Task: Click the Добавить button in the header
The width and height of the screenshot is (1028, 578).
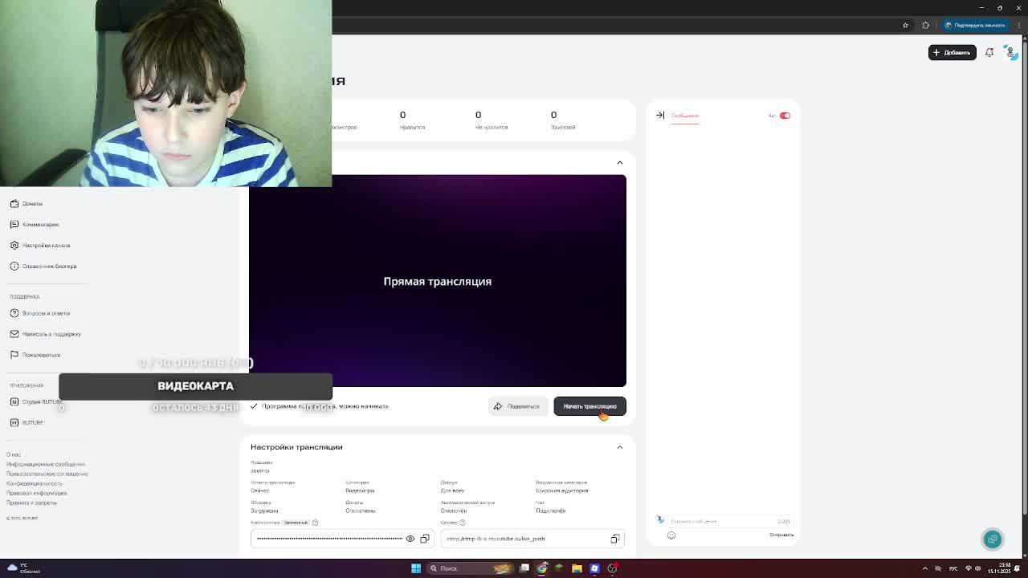Action: point(952,52)
